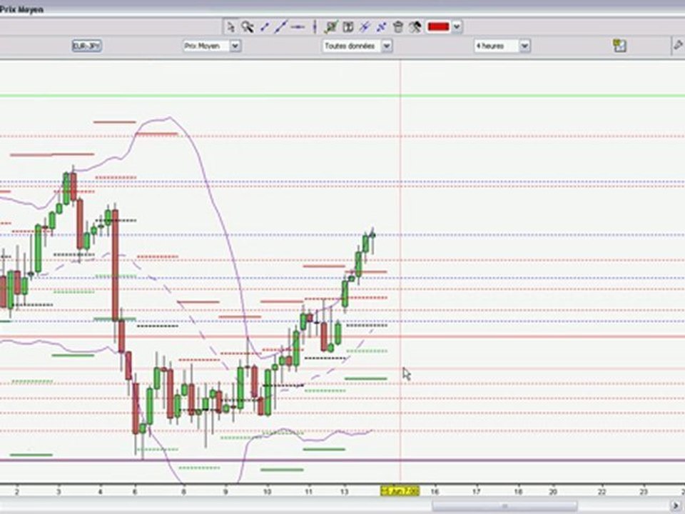Open the 4 heures timeframe dropdown arrow

(524, 46)
